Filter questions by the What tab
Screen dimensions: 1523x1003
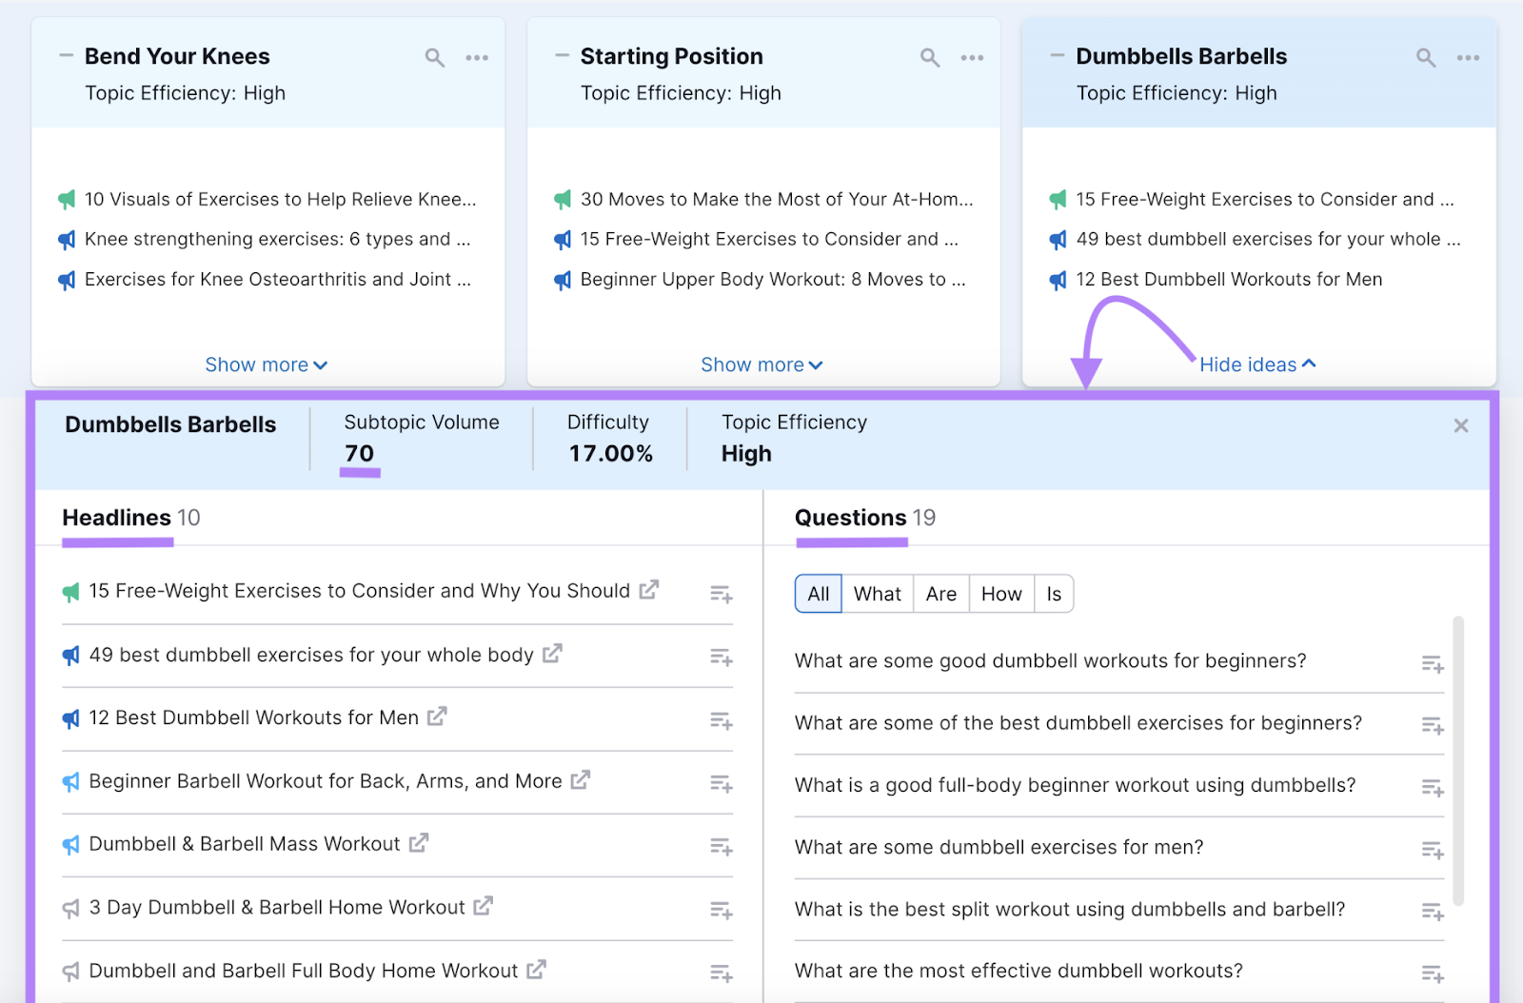(877, 594)
